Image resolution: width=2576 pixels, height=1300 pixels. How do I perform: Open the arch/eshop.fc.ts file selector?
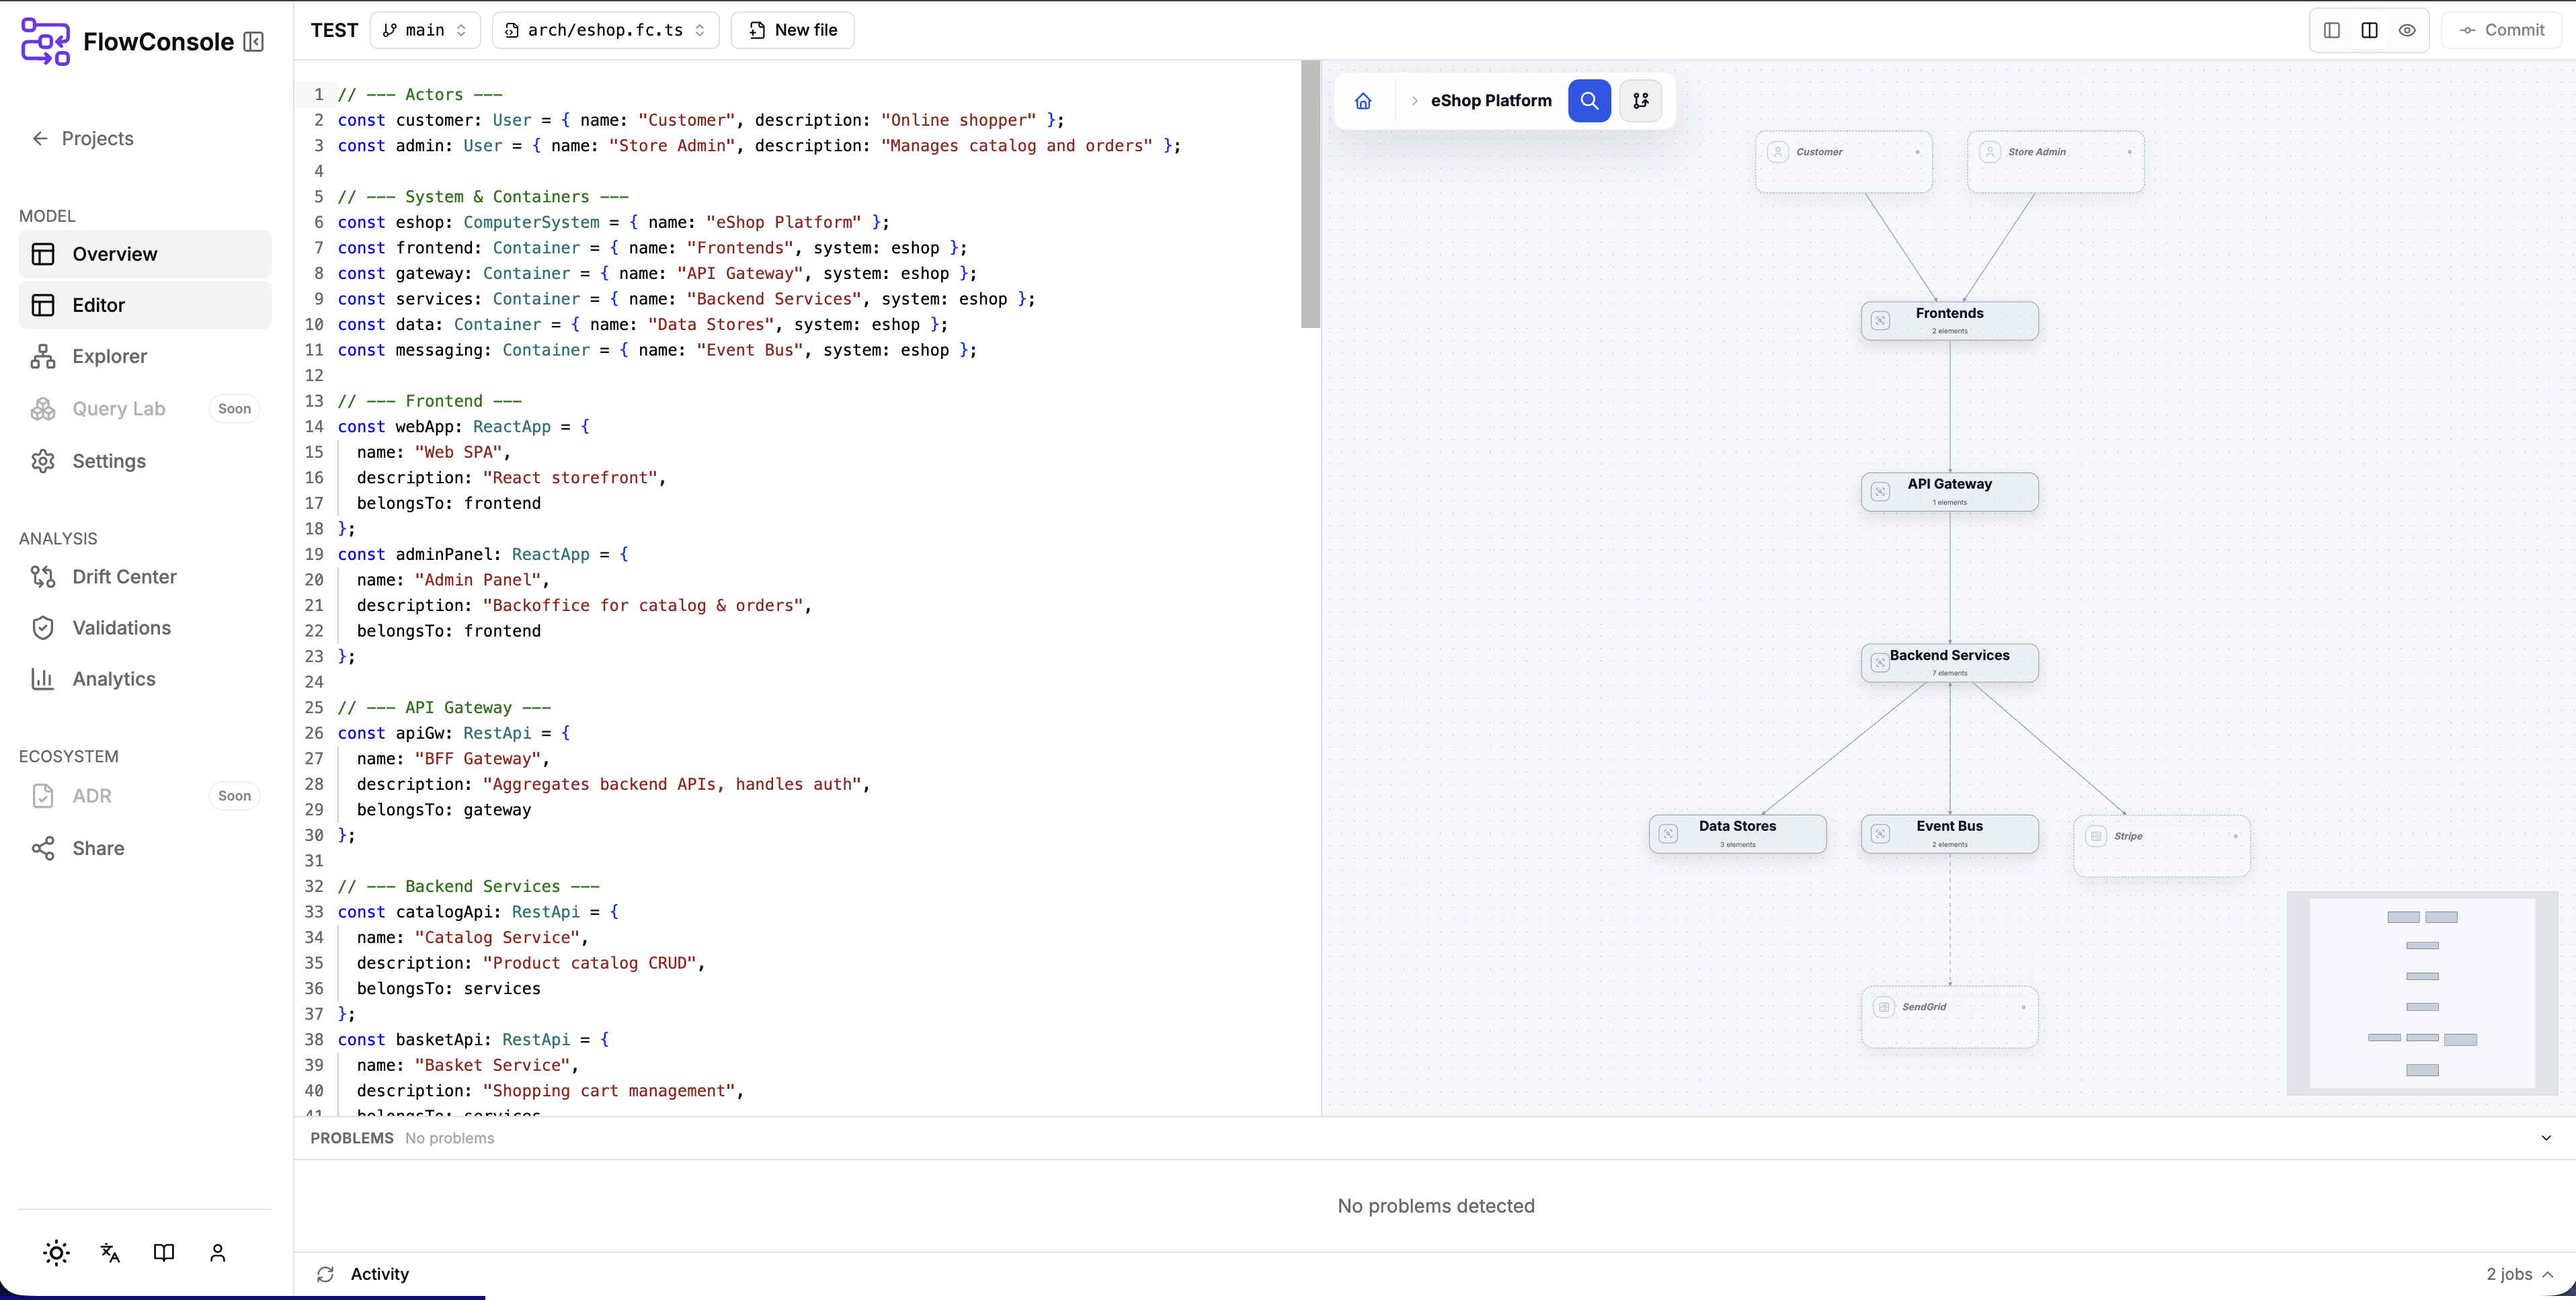click(604, 30)
